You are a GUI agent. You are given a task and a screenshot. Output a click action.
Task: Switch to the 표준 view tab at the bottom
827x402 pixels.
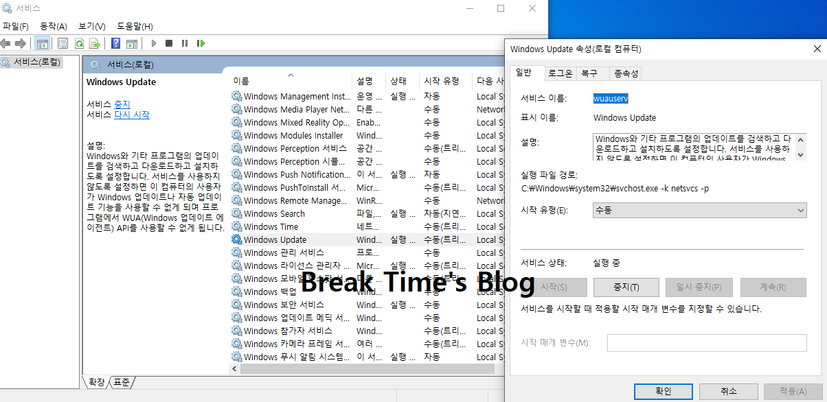pos(122,382)
